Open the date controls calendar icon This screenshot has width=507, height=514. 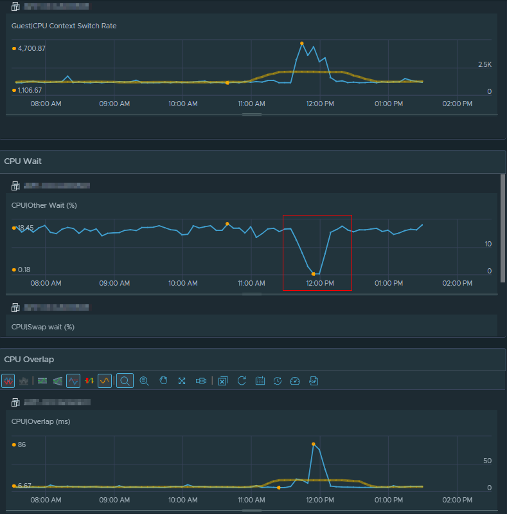(x=260, y=381)
